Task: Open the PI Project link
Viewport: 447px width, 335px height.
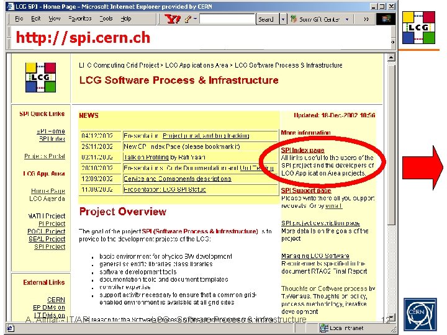Action: pyautogui.click(x=52, y=223)
